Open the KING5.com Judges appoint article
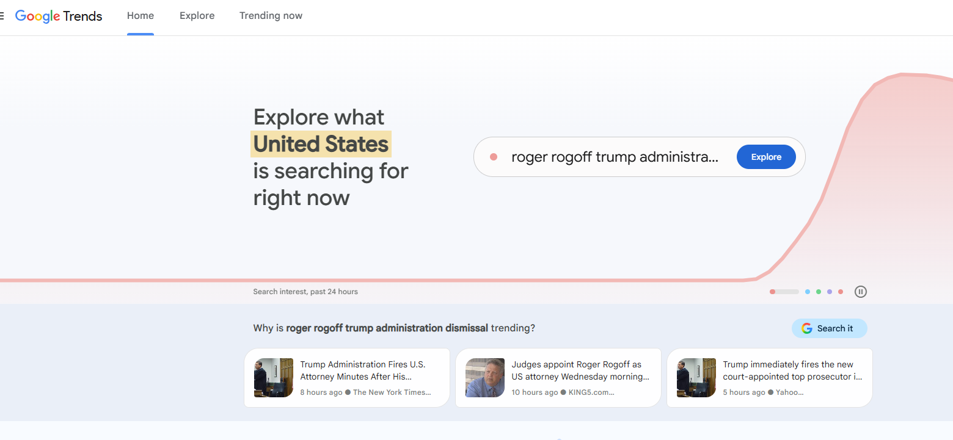Screen dimensions: 953x440 click(558, 378)
